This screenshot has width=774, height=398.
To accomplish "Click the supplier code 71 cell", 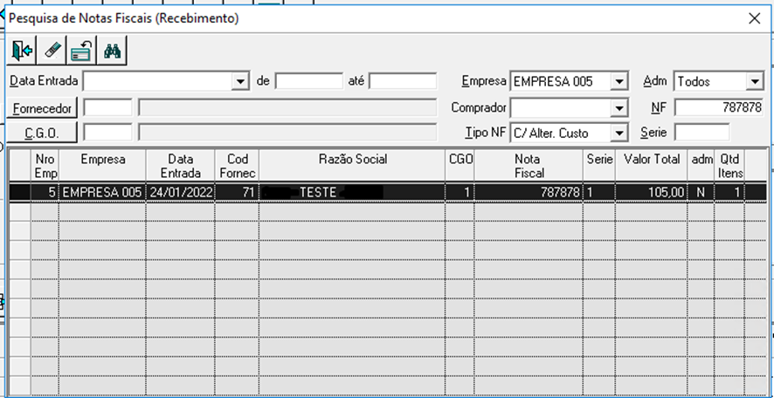I will tap(237, 192).
